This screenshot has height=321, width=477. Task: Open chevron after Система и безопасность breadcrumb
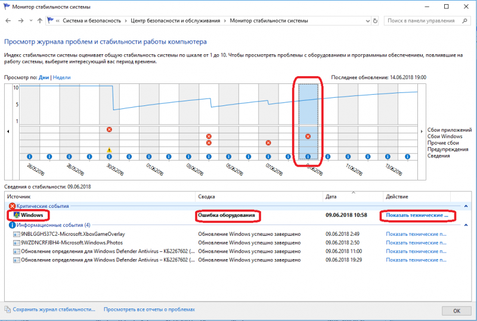click(126, 21)
